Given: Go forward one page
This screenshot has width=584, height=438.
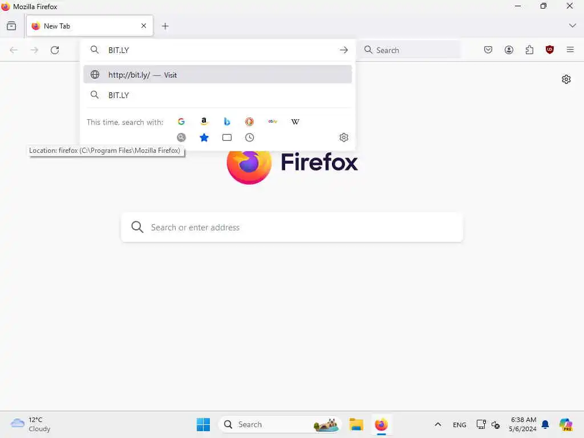Looking at the screenshot, I should coord(34,50).
